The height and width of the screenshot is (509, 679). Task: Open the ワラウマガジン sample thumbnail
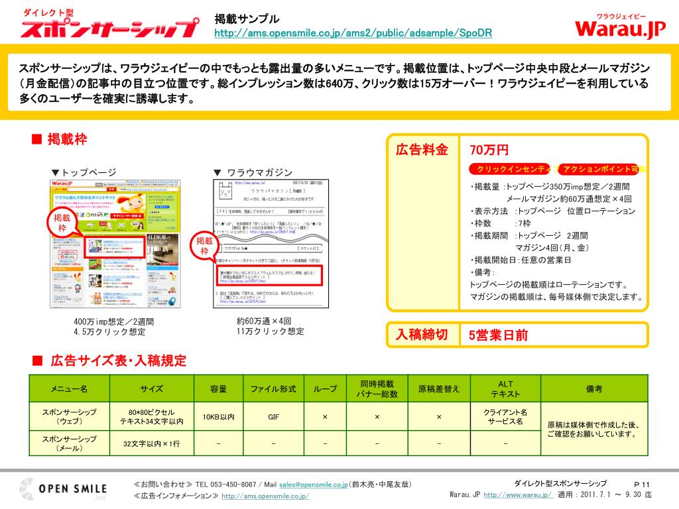coord(271,244)
